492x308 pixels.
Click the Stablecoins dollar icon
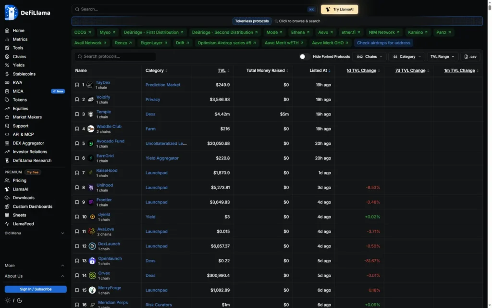click(x=7, y=74)
